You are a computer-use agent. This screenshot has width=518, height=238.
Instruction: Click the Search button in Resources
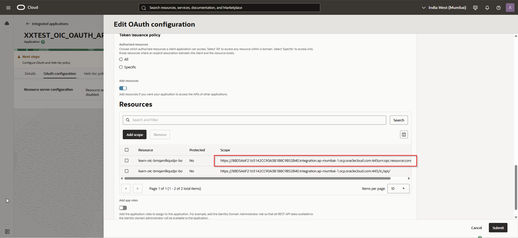(399, 120)
